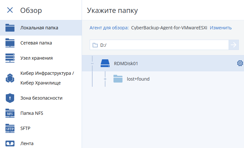Open the gear settings for RDMDisk01
This screenshot has height=148, width=244.
(x=240, y=63)
